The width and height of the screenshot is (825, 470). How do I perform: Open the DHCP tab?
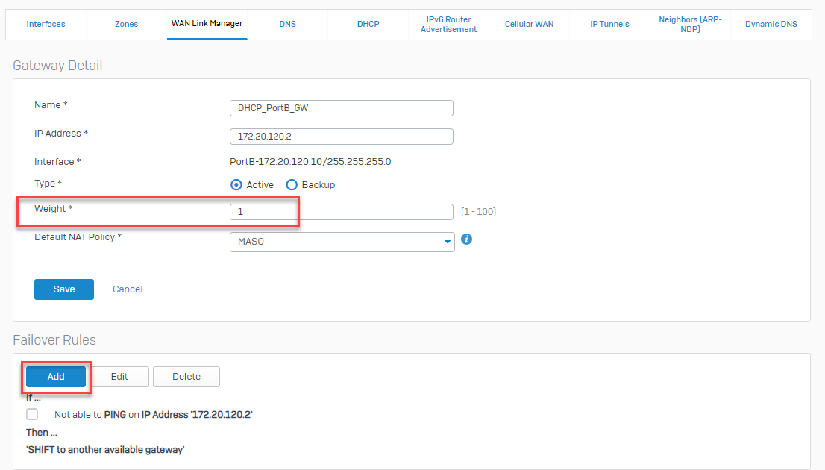(368, 24)
